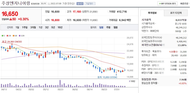This screenshot has height=93, width=191.
Task: Click the 고가 17,150 value
Action: tap(77, 12)
